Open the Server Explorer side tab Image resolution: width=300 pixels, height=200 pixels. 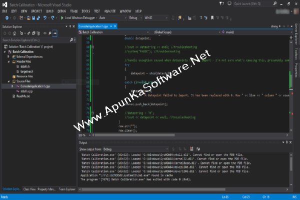click(296, 34)
